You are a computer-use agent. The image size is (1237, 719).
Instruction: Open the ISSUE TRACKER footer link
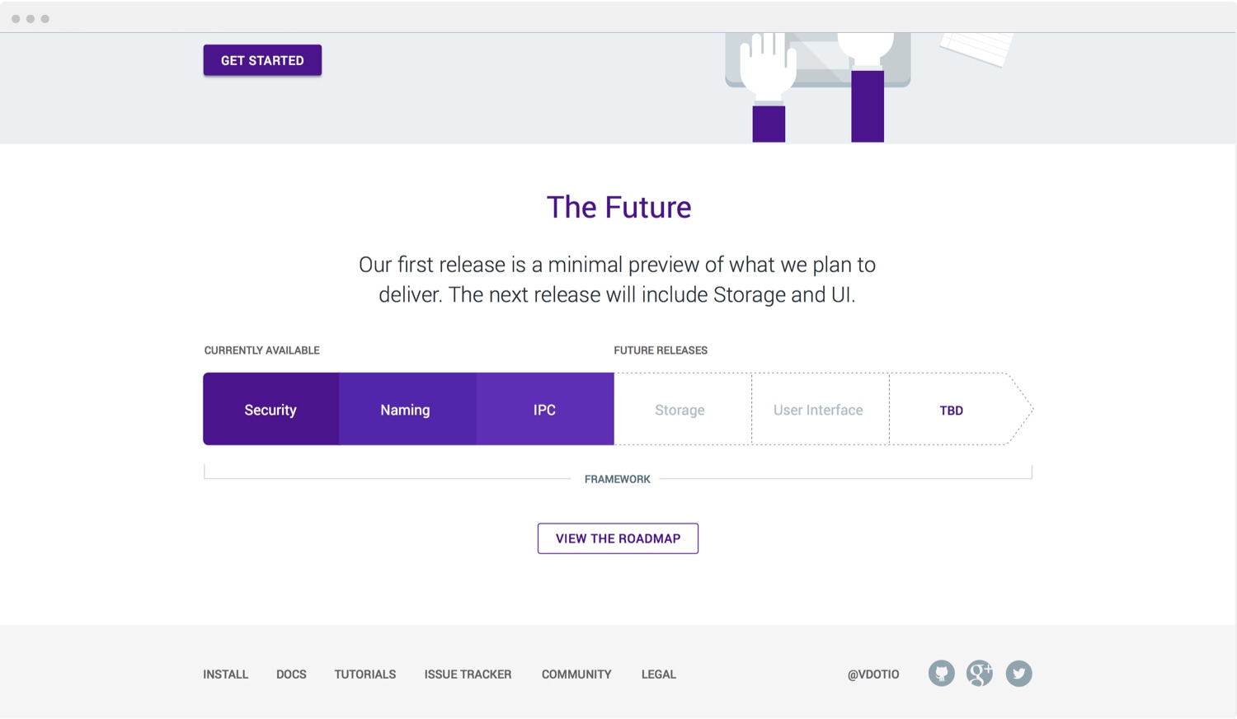pos(468,674)
